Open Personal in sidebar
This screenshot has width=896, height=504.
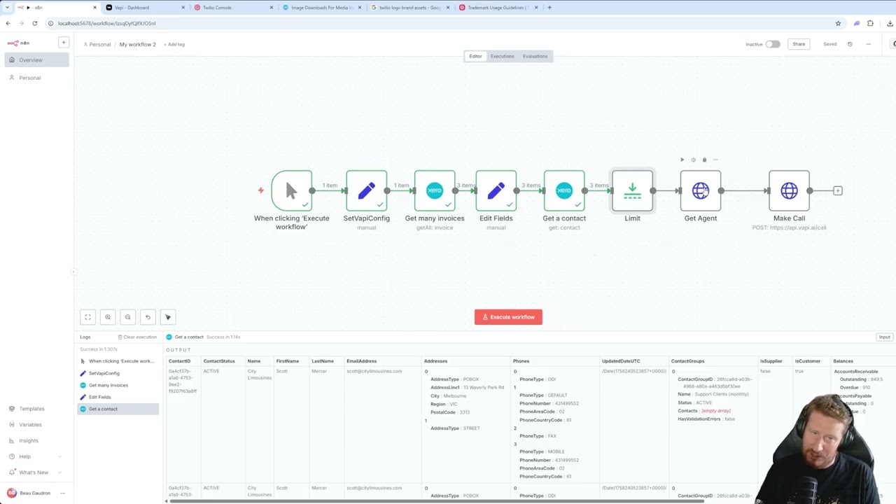coord(37,78)
